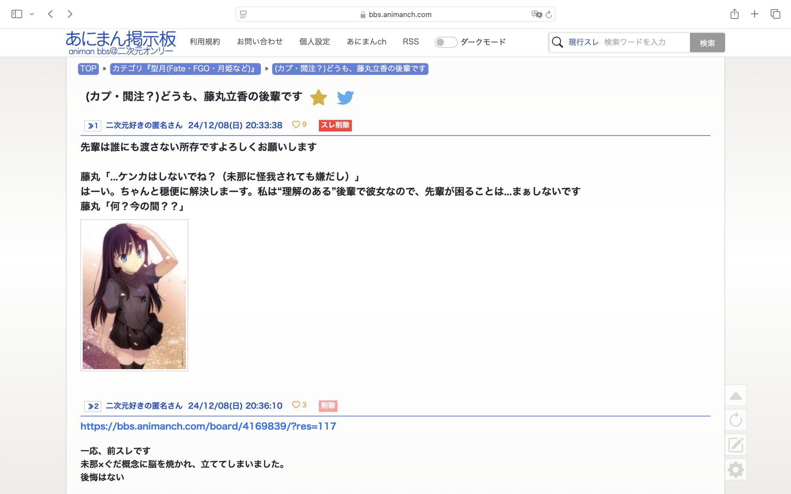
Task: Toggle ダークモード switch
Action: (x=446, y=42)
